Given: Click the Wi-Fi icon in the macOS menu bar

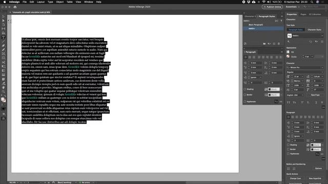Looking at the screenshot, I should [264, 2].
